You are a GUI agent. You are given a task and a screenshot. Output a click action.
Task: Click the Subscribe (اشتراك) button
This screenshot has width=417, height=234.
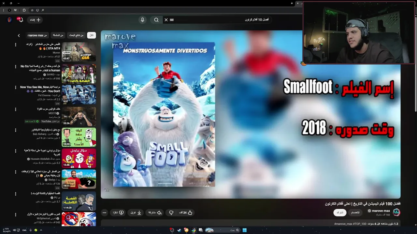click(339, 213)
